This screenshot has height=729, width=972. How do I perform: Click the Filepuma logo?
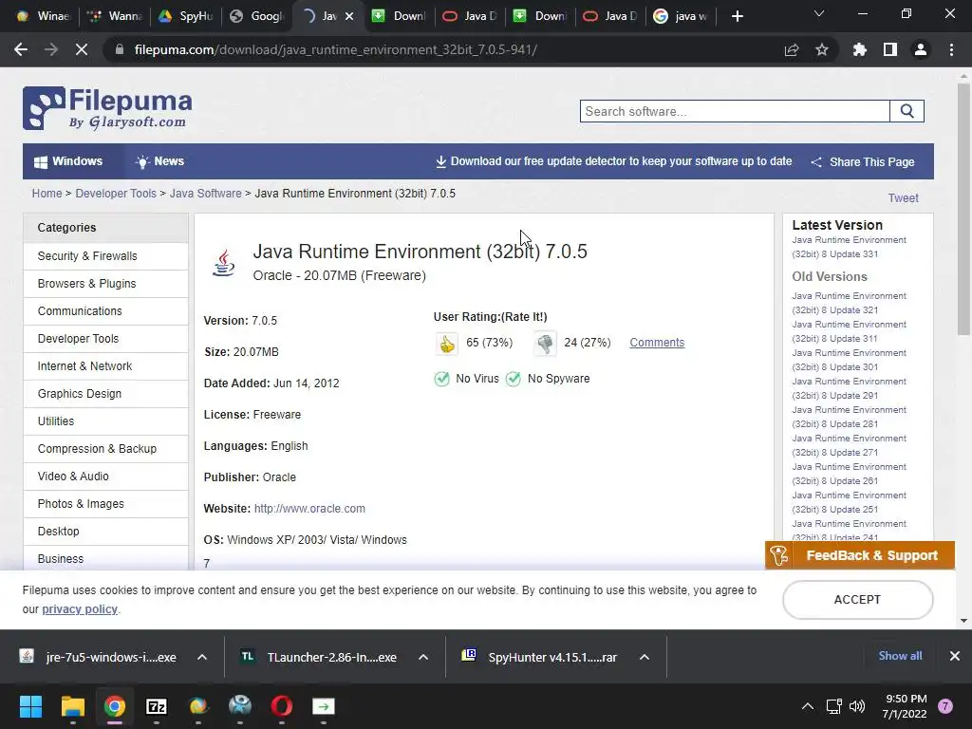coord(108,108)
